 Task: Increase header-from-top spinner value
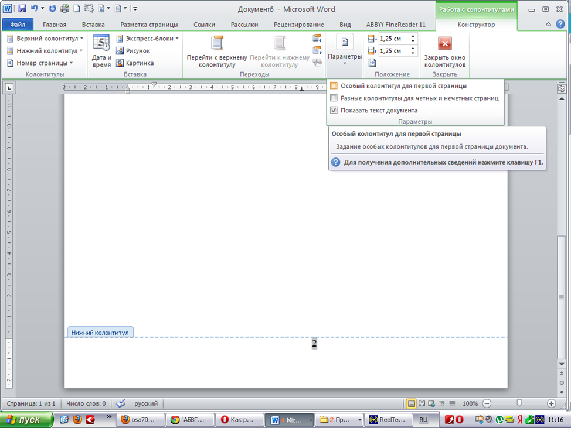[x=413, y=36]
